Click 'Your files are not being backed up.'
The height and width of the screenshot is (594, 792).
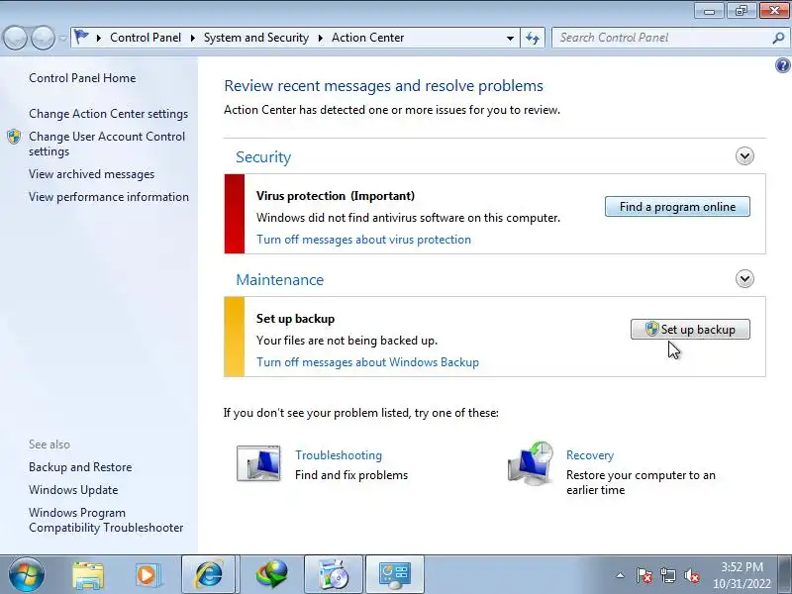347,341
